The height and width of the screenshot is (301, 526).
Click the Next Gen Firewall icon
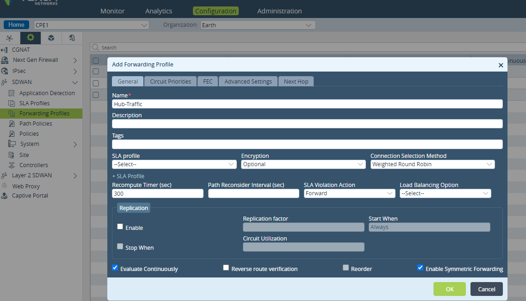coord(5,60)
